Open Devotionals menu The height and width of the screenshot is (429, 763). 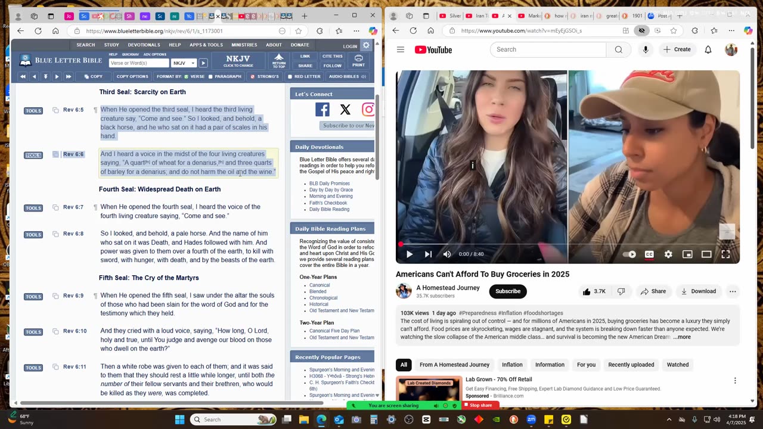(x=144, y=45)
